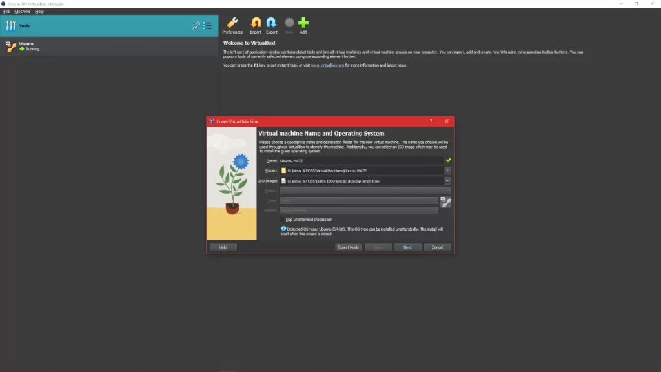Open the Tools list menu icon
661x372 pixels.
click(207, 26)
